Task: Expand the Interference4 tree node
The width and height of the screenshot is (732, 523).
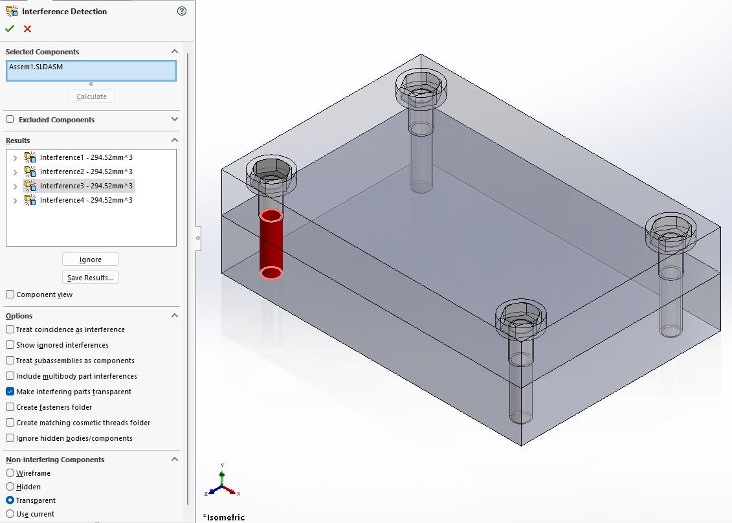Action: click(x=15, y=200)
